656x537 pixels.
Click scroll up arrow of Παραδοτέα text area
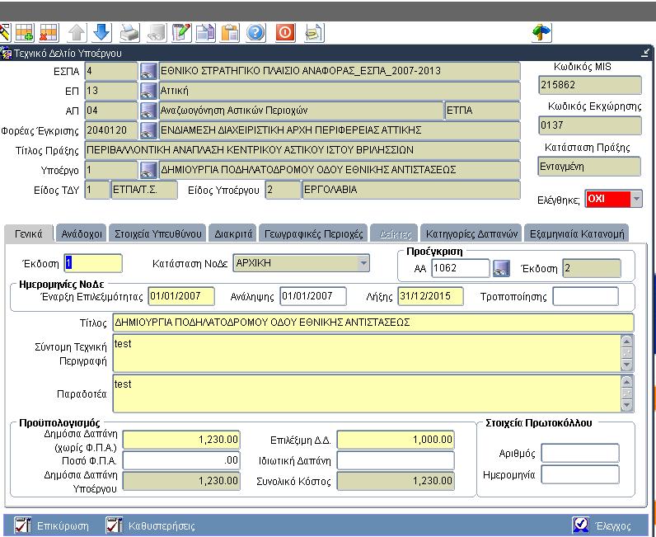[x=626, y=382]
